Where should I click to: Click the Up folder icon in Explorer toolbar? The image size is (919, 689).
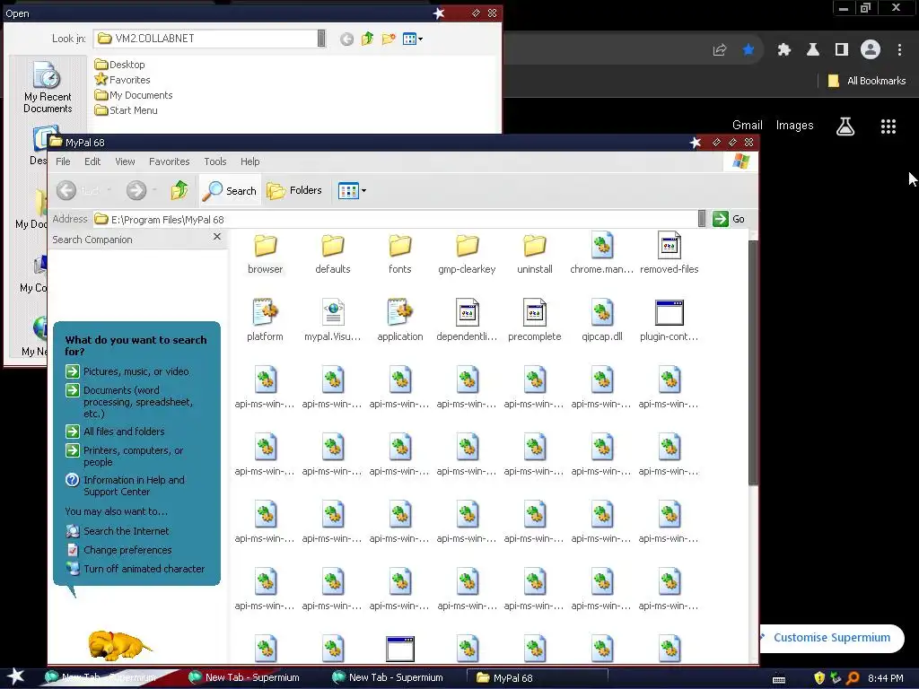click(x=179, y=190)
